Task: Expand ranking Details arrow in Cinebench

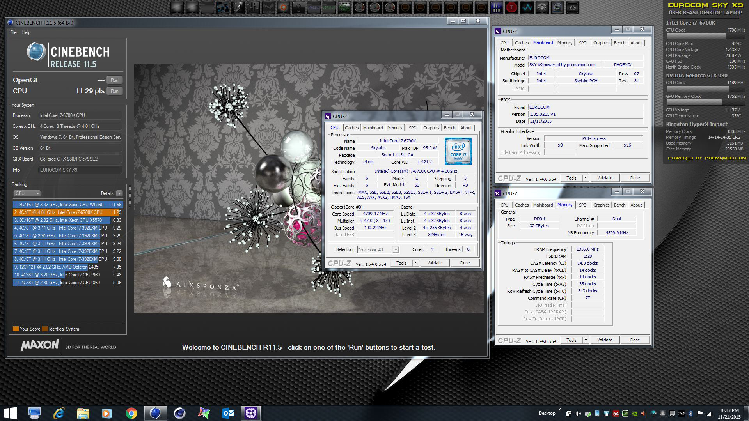Action: click(119, 193)
